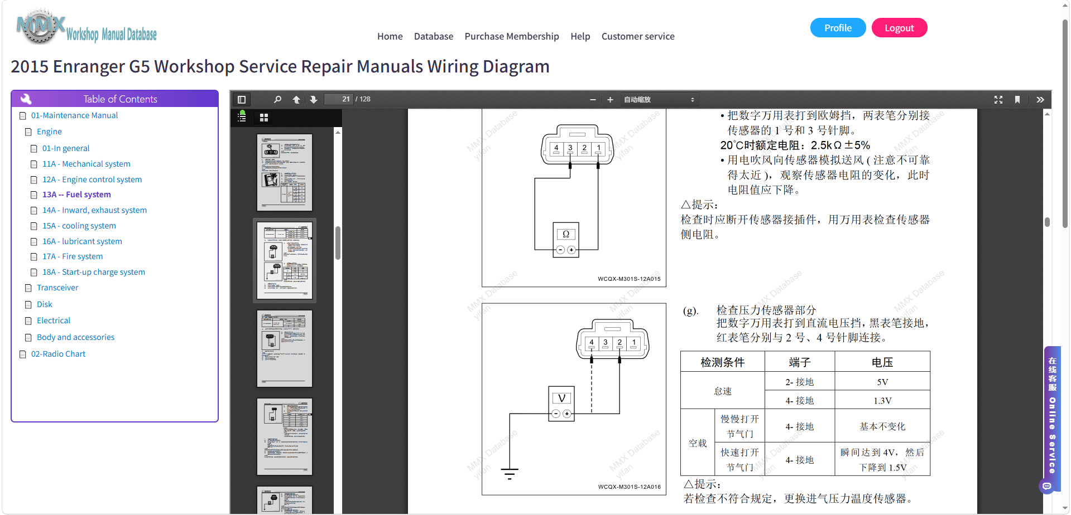This screenshot has width=1071, height=515.
Task: Click the document icon beside 11A - Mechanical system
Action: (x=34, y=164)
